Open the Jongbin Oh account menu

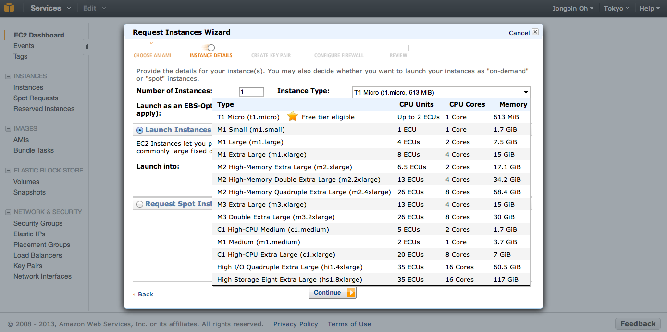pos(573,8)
